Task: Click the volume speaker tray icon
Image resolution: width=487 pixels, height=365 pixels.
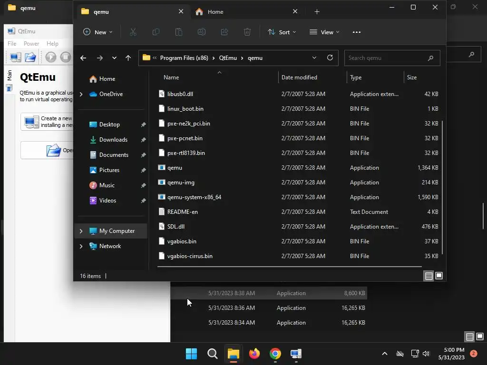Action: (x=426, y=354)
